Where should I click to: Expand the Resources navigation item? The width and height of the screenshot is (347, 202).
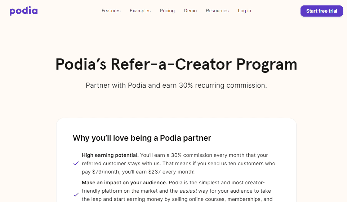[217, 11]
